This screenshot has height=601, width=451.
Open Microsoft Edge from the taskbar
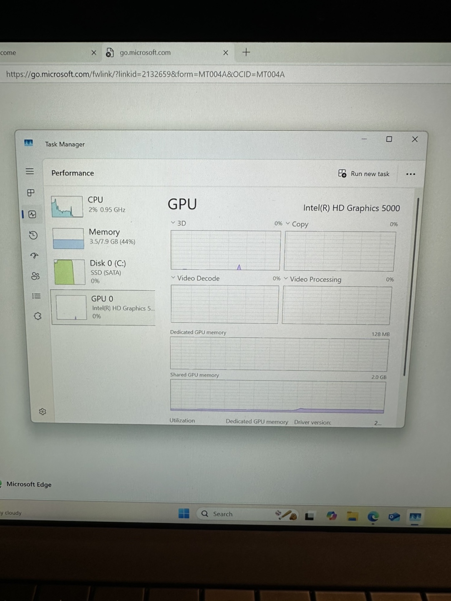[373, 517]
